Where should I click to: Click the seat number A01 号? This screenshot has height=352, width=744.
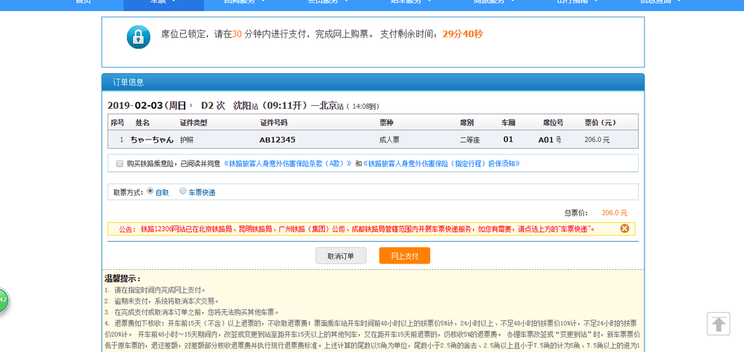(549, 140)
